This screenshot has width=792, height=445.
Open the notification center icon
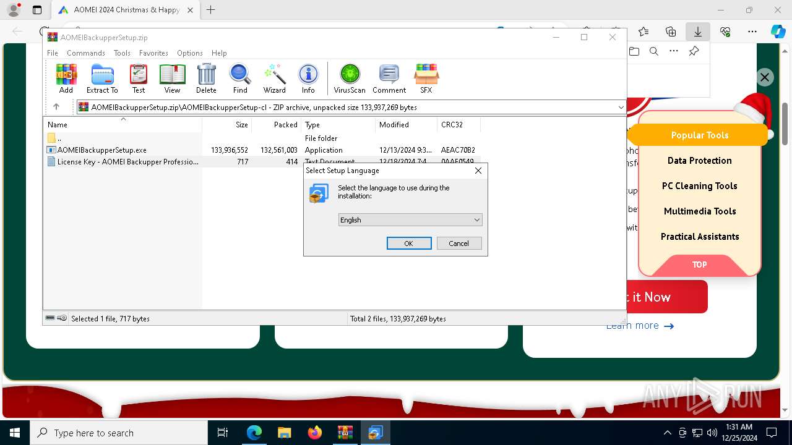(772, 433)
